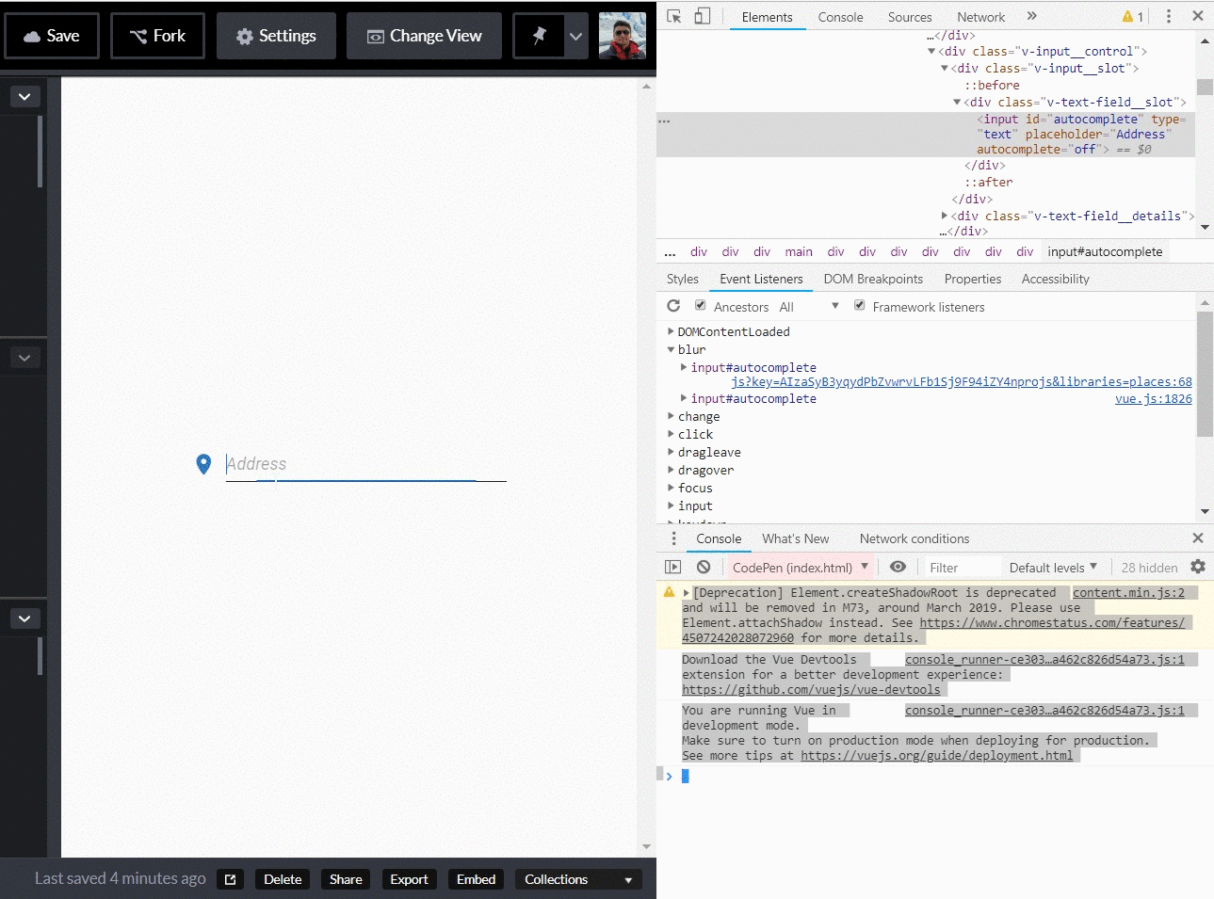Open the user avatar menu
This screenshot has height=899, width=1214.
click(623, 36)
